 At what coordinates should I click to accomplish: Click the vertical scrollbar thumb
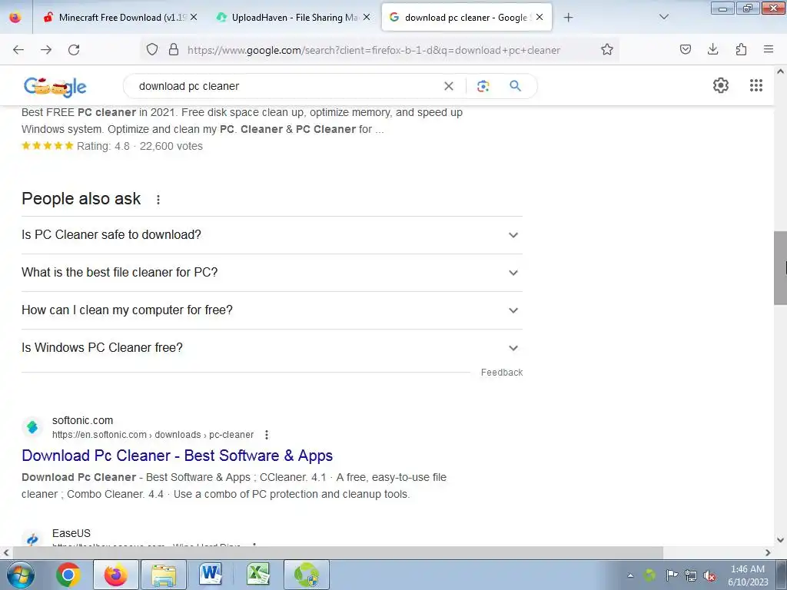(x=780, y=268)
